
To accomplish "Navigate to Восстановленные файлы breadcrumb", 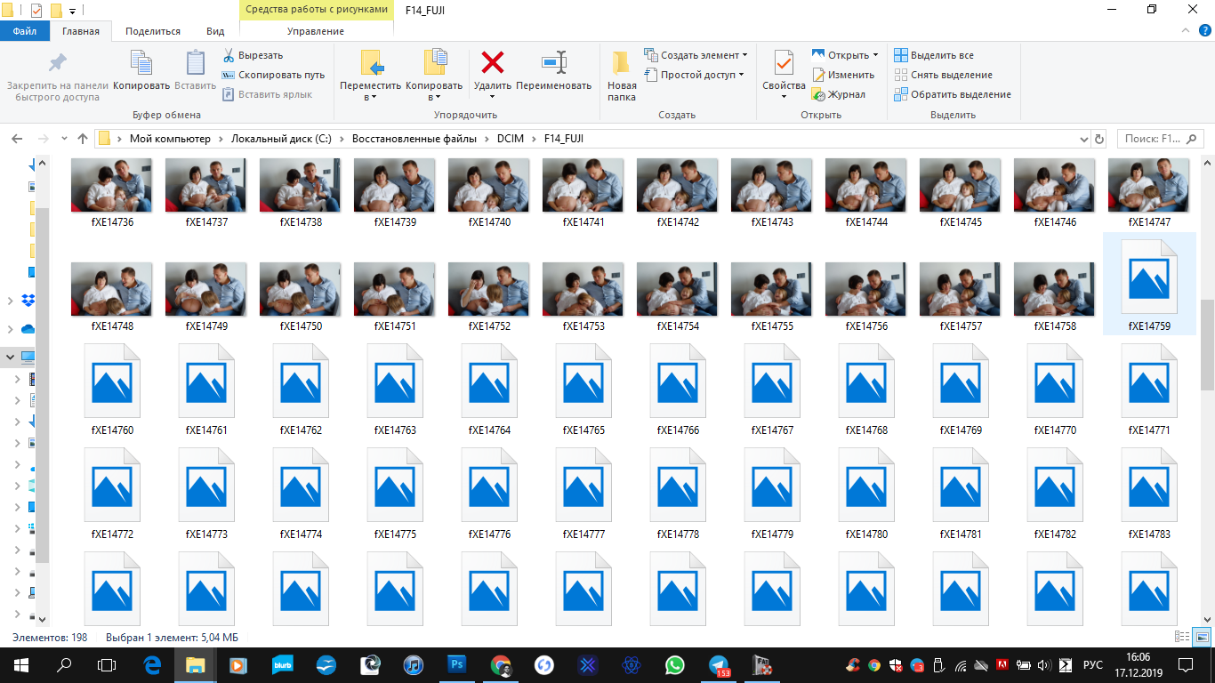I will [x=414, y=139].
